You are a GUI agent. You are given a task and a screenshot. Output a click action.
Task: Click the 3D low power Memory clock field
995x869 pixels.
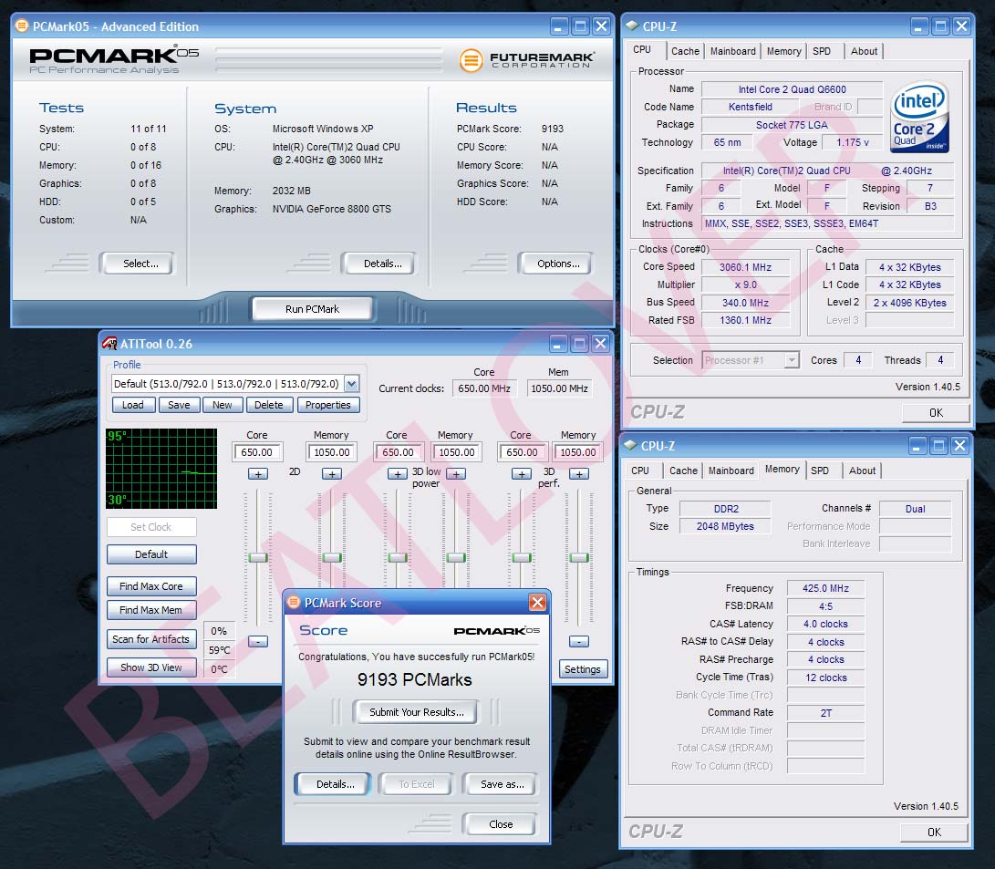[456, 452]
